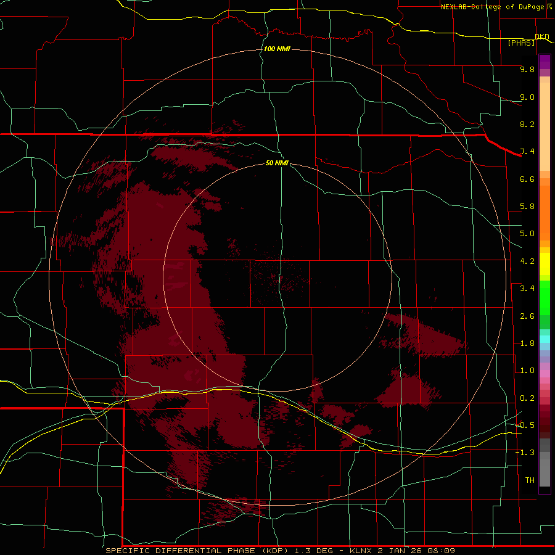Click the Specific Differential Phase KLNX caption
Viewport: 555px width, 555px height.
pyautogui.click(x=280, y=551)
